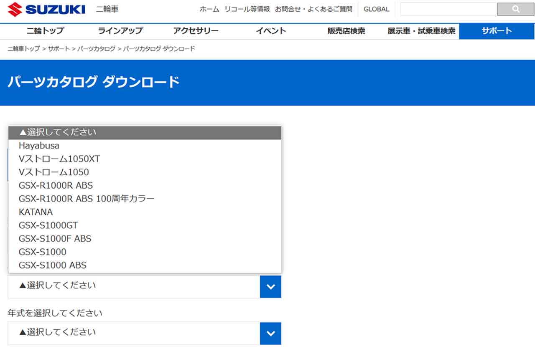This screenshot has width=535, height=356.
Task: Choose Hayabusa from the list
Action: click(x=145, y=146)
